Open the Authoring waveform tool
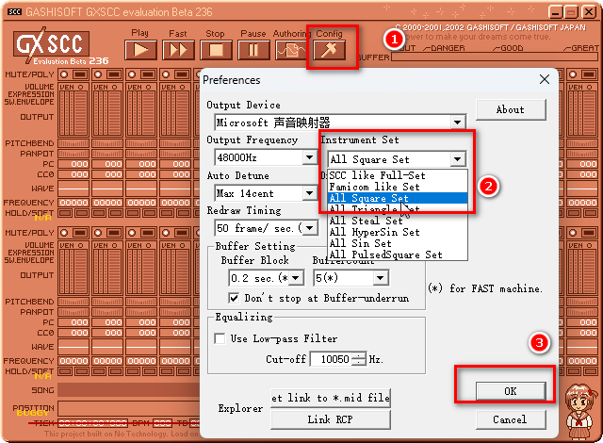603x443 pixels. tap(291, 50)
